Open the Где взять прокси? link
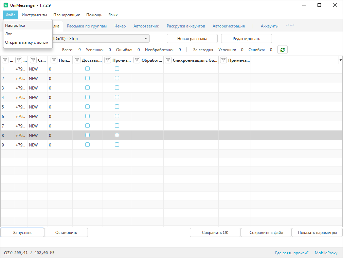343x258 pixels. point(292,253)
